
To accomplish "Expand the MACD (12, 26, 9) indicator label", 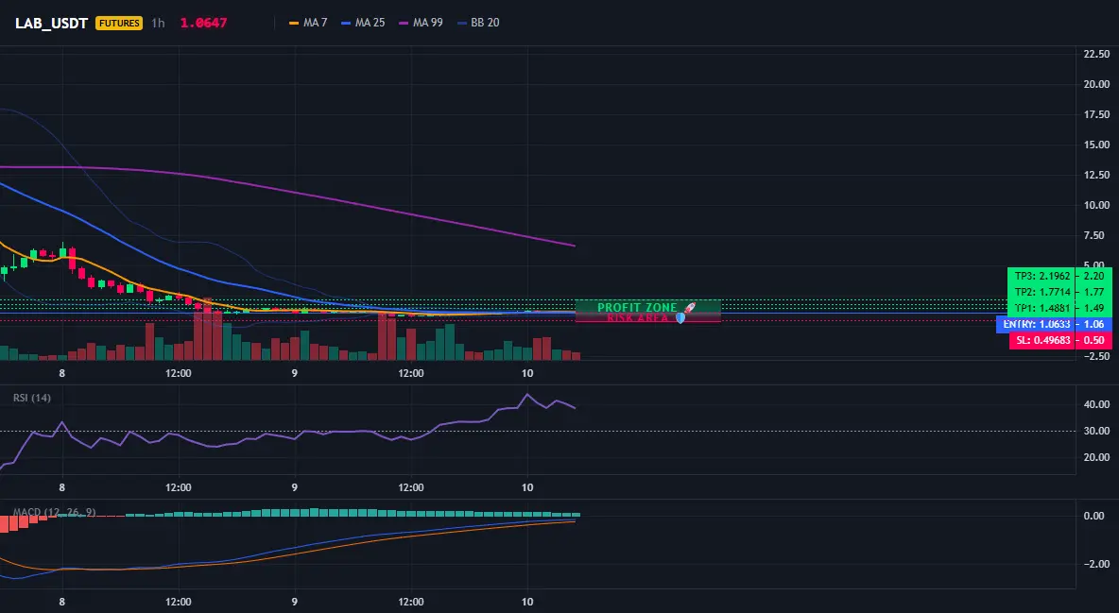I will (x=54, y=512).
